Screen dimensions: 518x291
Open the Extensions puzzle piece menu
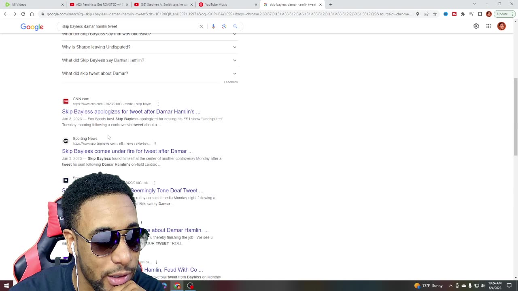tap(463, 14)
